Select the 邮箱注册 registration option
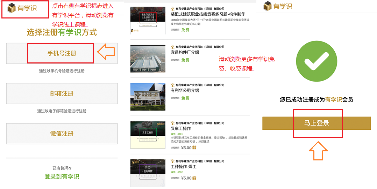 coord(62,93)
